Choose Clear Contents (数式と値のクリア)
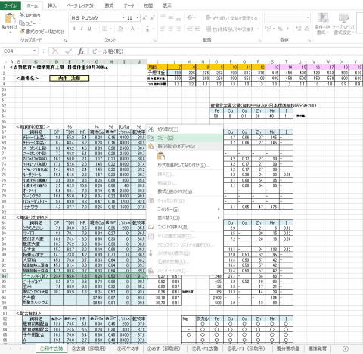 click(x=185, y=191)
